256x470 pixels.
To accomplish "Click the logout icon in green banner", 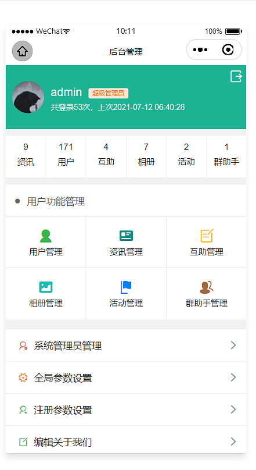I will point(236,76).
